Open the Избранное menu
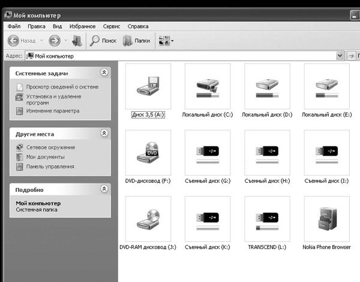 (82, 26)
